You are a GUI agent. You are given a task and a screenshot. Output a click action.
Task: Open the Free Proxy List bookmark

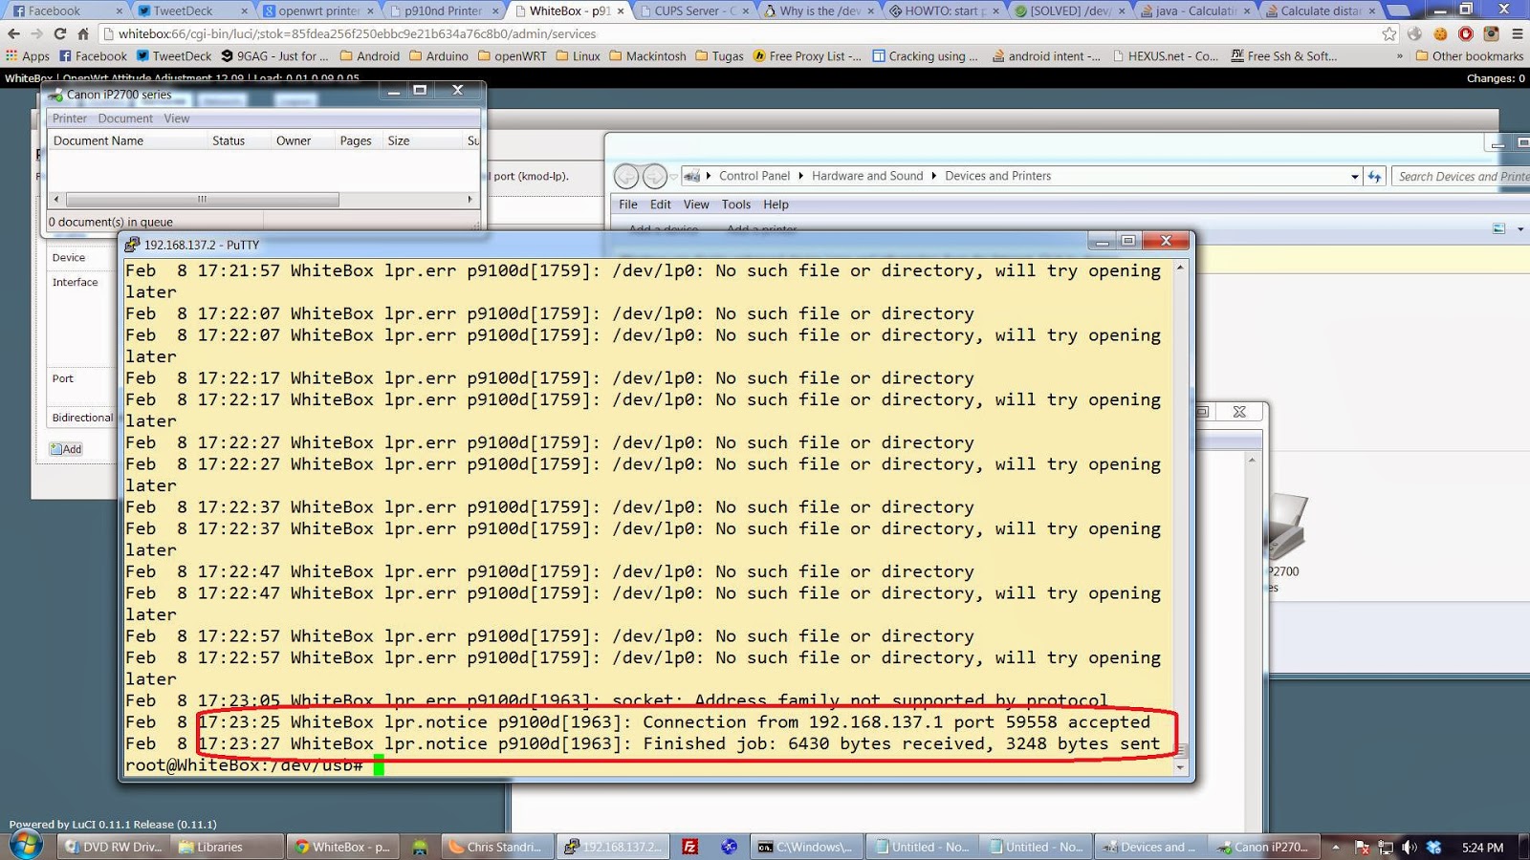pyautogui.click(x=808, y=56)
